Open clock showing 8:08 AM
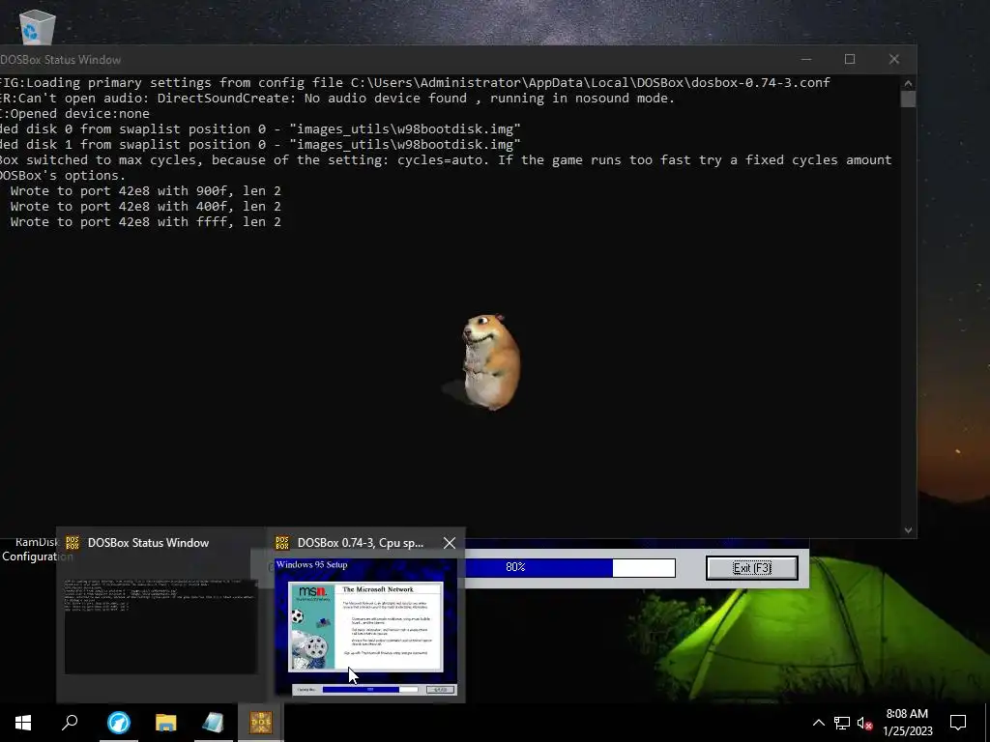 (x=907, y=714)
